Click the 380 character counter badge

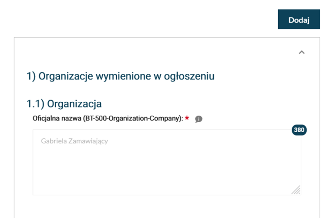click(x=299, y=130)
